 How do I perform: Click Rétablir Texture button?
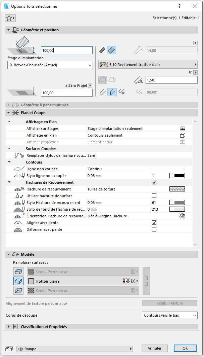170,303
